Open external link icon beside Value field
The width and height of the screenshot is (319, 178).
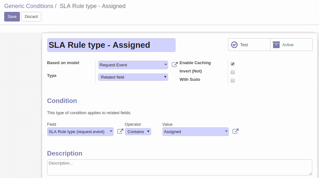pyautogui.click(x=235, y=131)
